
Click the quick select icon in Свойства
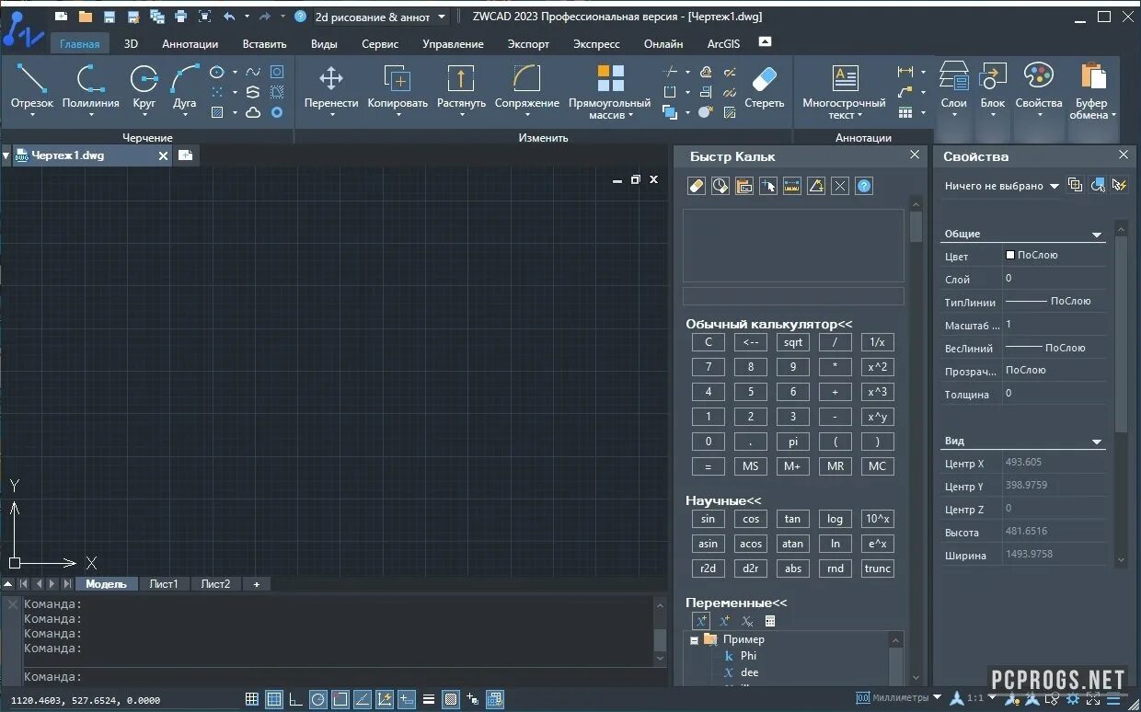[x=1120, y=185]
